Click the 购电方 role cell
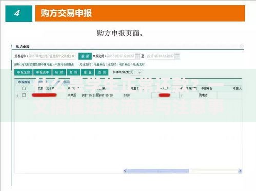Screen dimensions: 256x191 [x=203, y=95]
